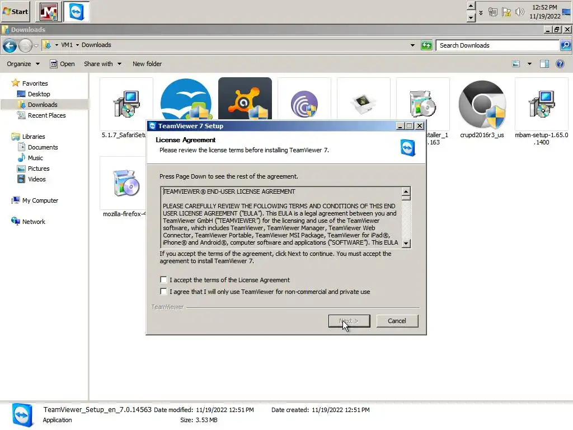Select TeamViewer taskbar button

(x=76, y=12)
